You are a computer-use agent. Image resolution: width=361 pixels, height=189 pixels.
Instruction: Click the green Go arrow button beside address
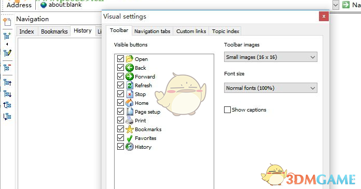coord(346,5)
